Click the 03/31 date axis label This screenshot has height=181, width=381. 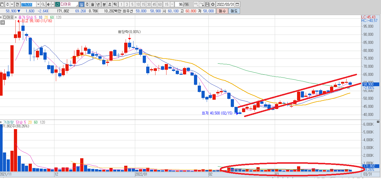367,174
